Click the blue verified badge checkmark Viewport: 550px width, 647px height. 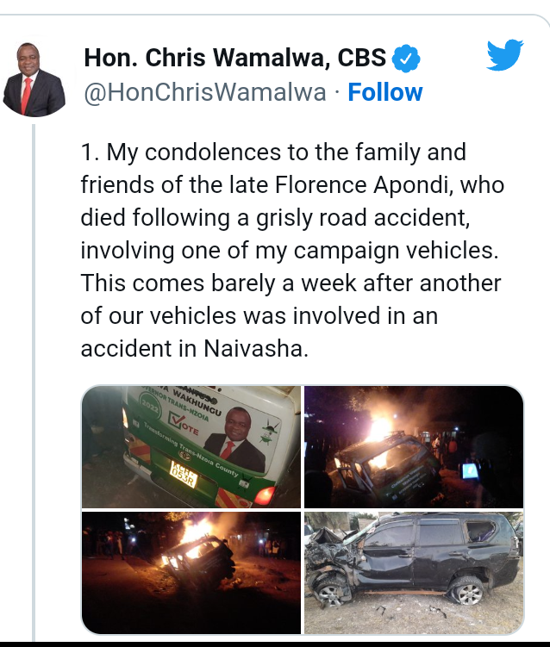[405, 59]
